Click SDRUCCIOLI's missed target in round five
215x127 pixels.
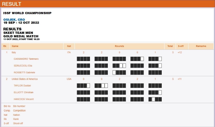[160, 66]
